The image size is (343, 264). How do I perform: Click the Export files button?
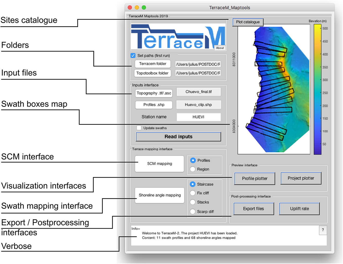254,209
